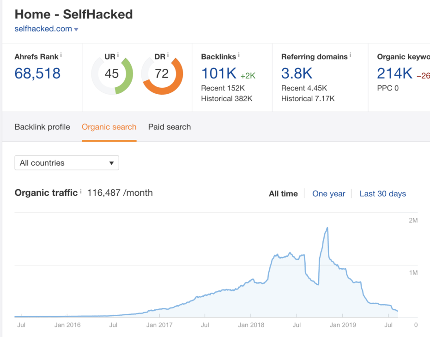Image resolution: width=430 pixels, height=337 pixels.
Task: Open Referring domains count 3.8K
Action: (x=297, y=73)
